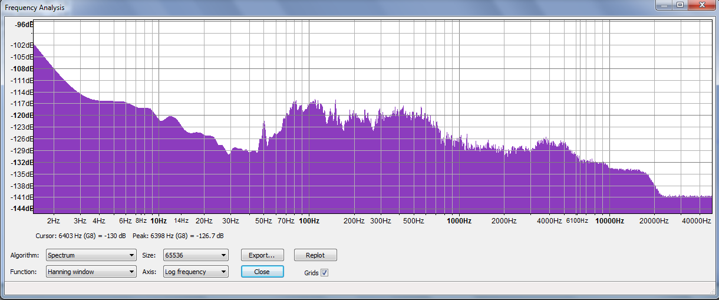The height and width of the screenshot is (300, 719).
Task: Click the 1000Hz frequency axis label
Action: point(459,221)
